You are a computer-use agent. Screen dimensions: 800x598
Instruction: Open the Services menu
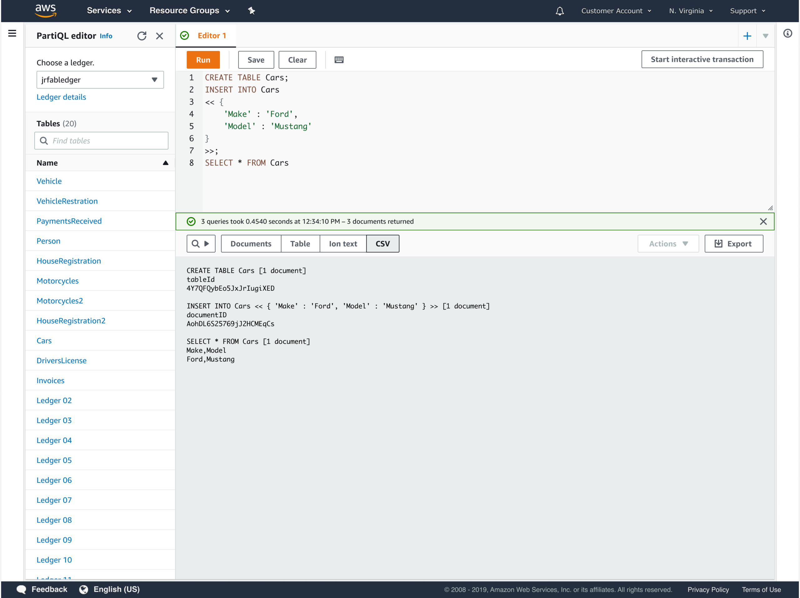tap(108, 11)
